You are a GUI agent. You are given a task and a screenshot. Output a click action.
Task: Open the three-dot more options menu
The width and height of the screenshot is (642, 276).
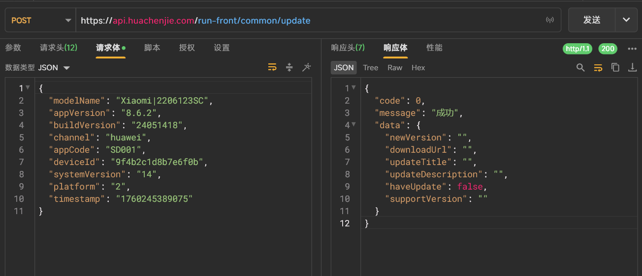point(632,49)
